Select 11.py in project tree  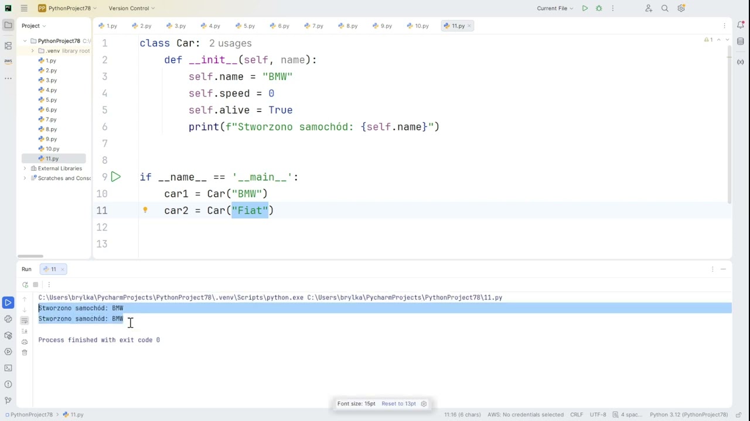[52, 158]
